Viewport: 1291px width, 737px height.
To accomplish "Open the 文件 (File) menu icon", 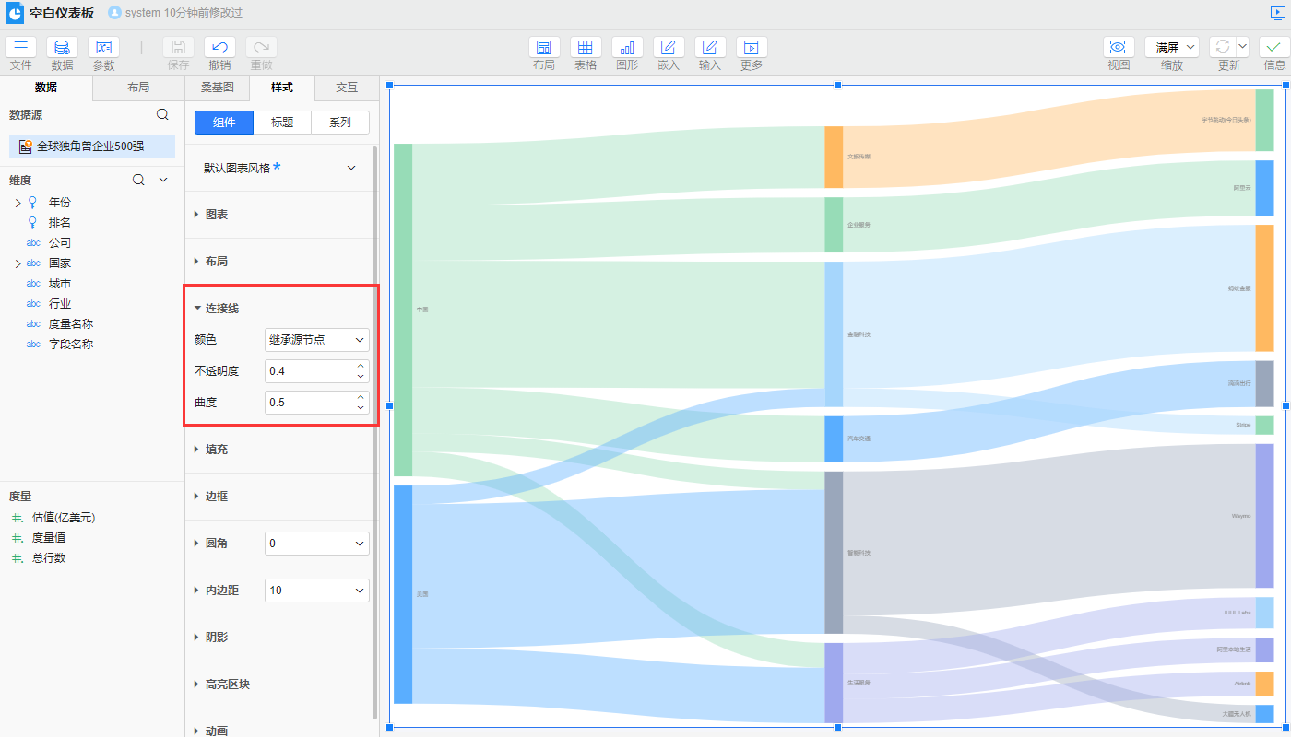I will pyautogui.click(x=20, y=48).
